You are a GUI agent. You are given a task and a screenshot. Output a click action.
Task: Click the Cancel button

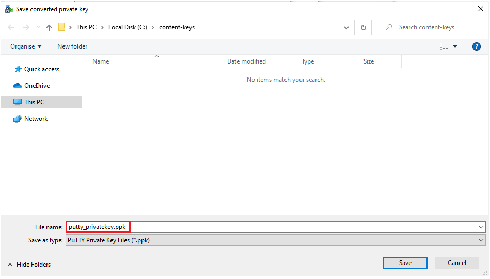(456, 263)
